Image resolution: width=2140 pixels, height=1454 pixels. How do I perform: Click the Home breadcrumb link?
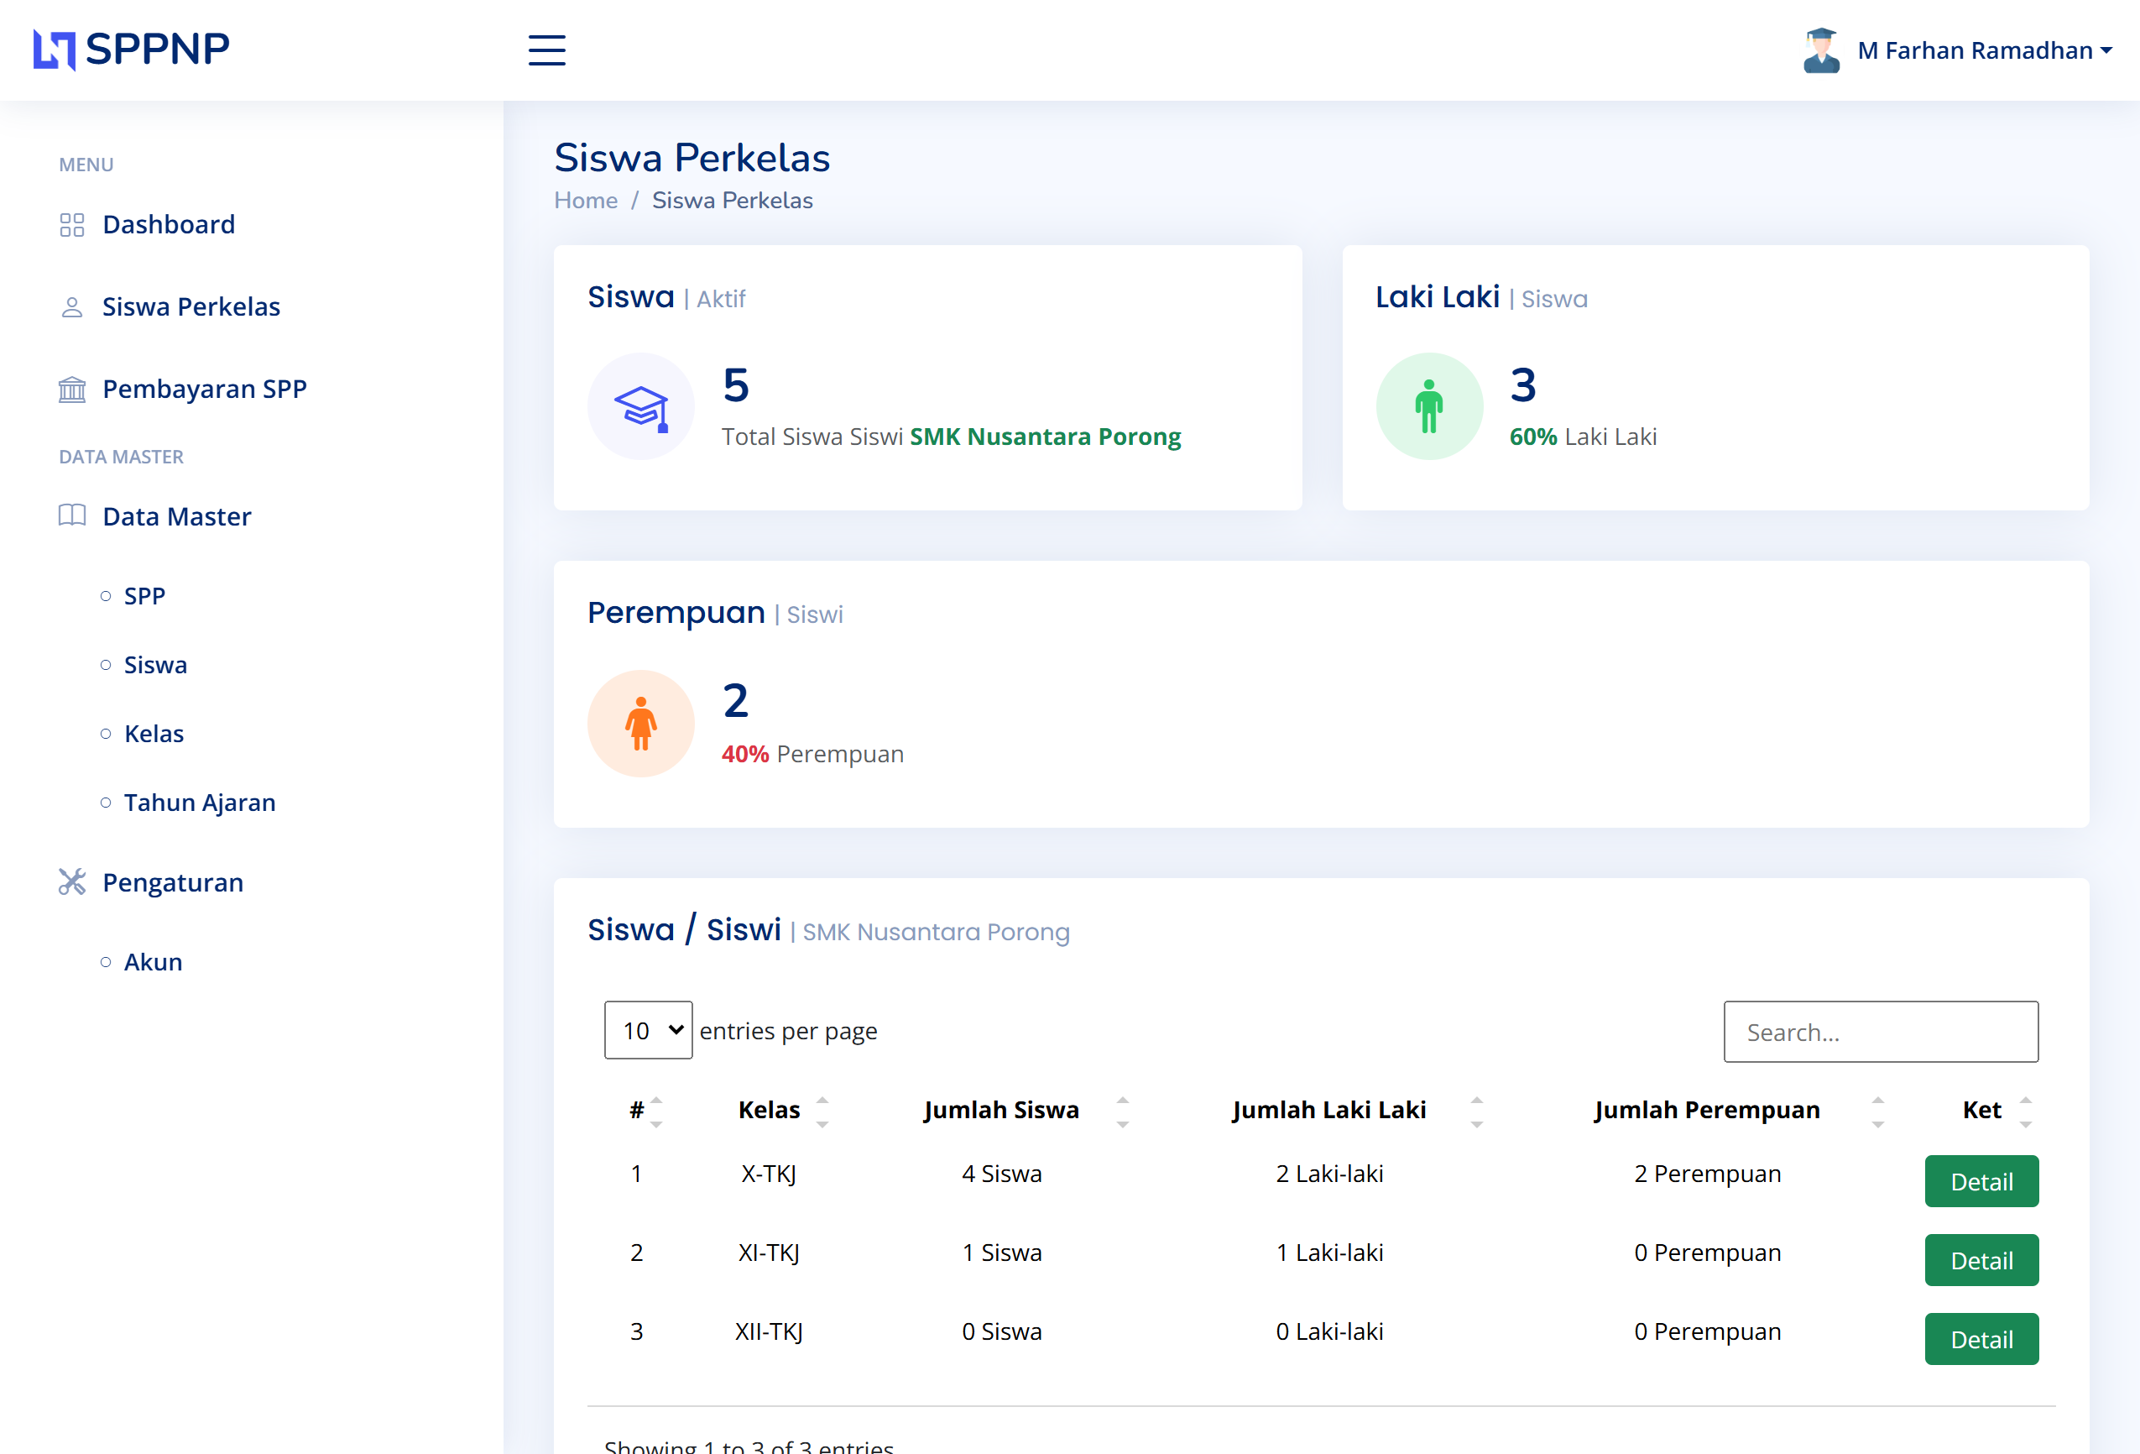click(x=586, y=201)
